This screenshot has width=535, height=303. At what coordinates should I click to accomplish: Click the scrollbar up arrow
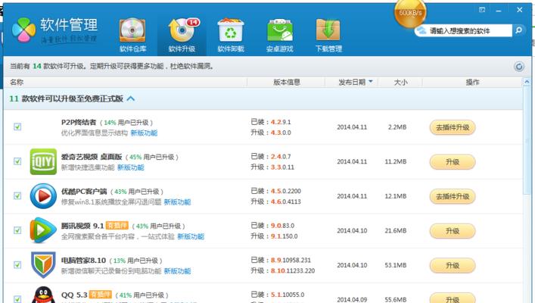527,82
